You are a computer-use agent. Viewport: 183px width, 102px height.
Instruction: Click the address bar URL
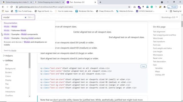[x=46, y=7]
